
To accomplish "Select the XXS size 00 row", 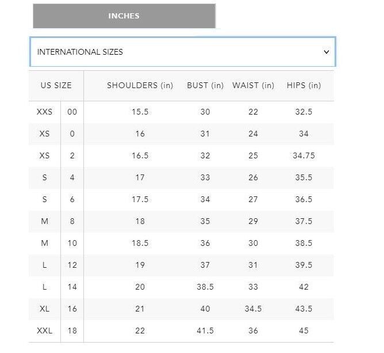I will click(181, 112).
